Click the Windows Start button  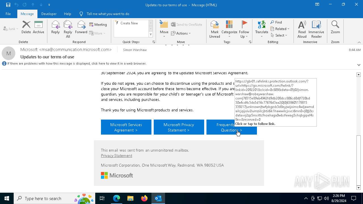coord(7,198)
